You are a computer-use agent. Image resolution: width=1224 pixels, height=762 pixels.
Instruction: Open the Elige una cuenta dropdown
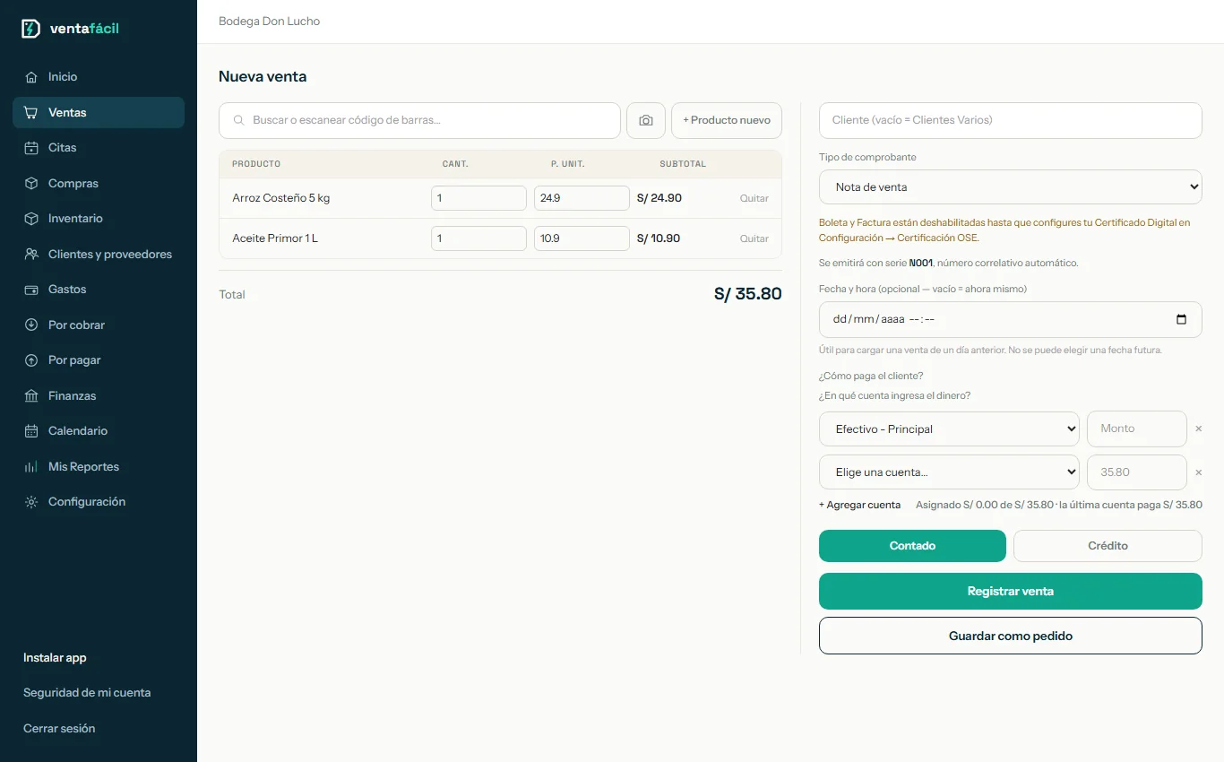949,472
